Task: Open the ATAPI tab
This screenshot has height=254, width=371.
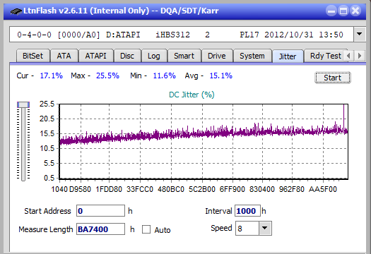Action: [96, 56]
